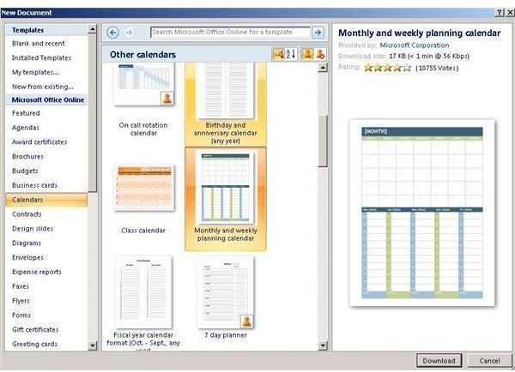Screen dimensions: 515x372
Task: Click Microsoft Corporation provider text
Action: coord(415,45)
